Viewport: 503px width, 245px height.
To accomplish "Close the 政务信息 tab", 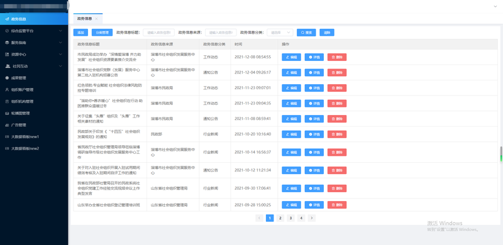I will [x=97, y=19].
